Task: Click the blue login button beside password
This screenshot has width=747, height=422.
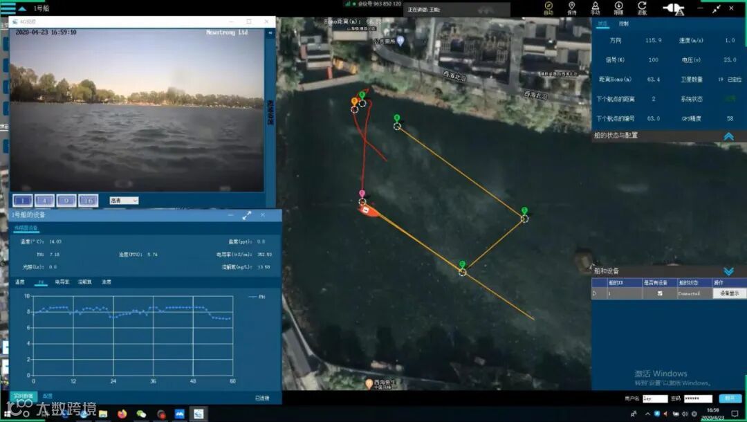Action: tap(730, 398)
